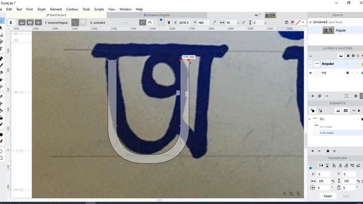Click the node position pin icon
Viewport: 363px width, 204px height.
click(x=169, y=23)
